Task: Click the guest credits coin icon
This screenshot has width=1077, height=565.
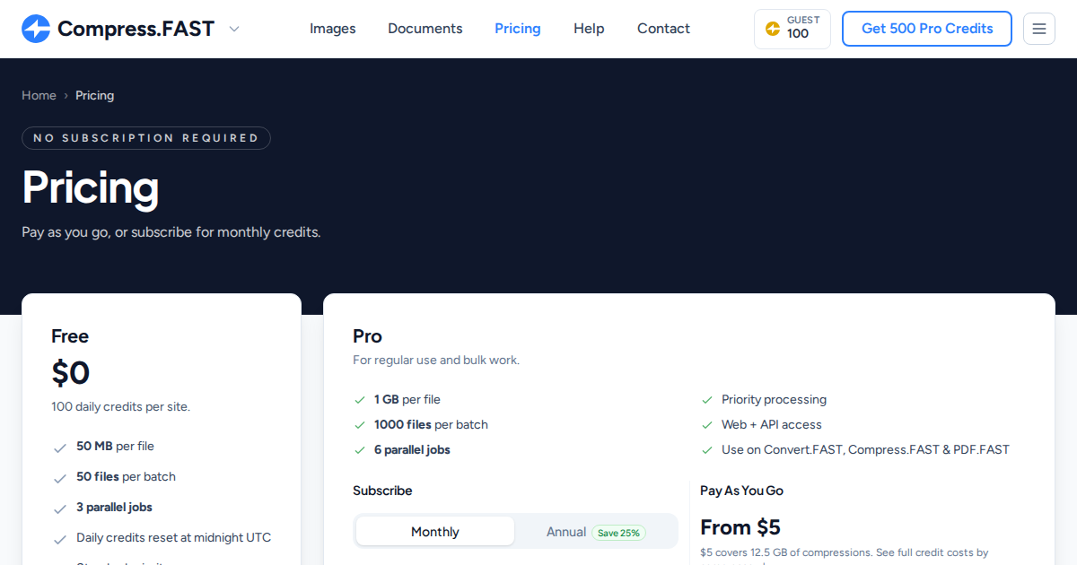Action: (x=772, y=29)
